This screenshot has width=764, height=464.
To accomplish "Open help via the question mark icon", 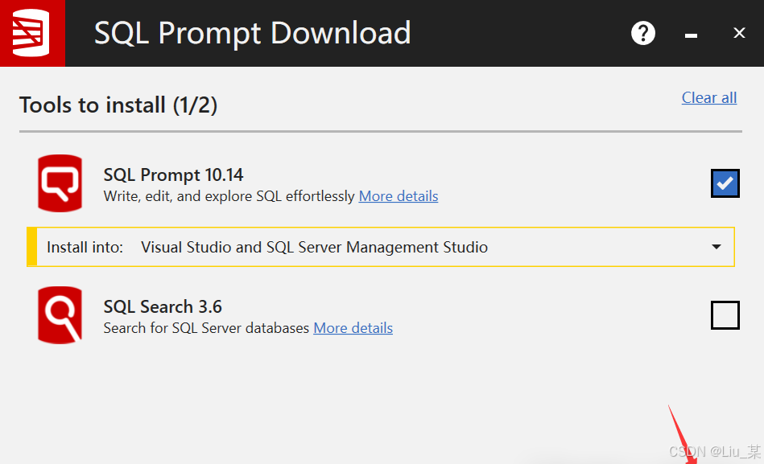I will [643, 33].
